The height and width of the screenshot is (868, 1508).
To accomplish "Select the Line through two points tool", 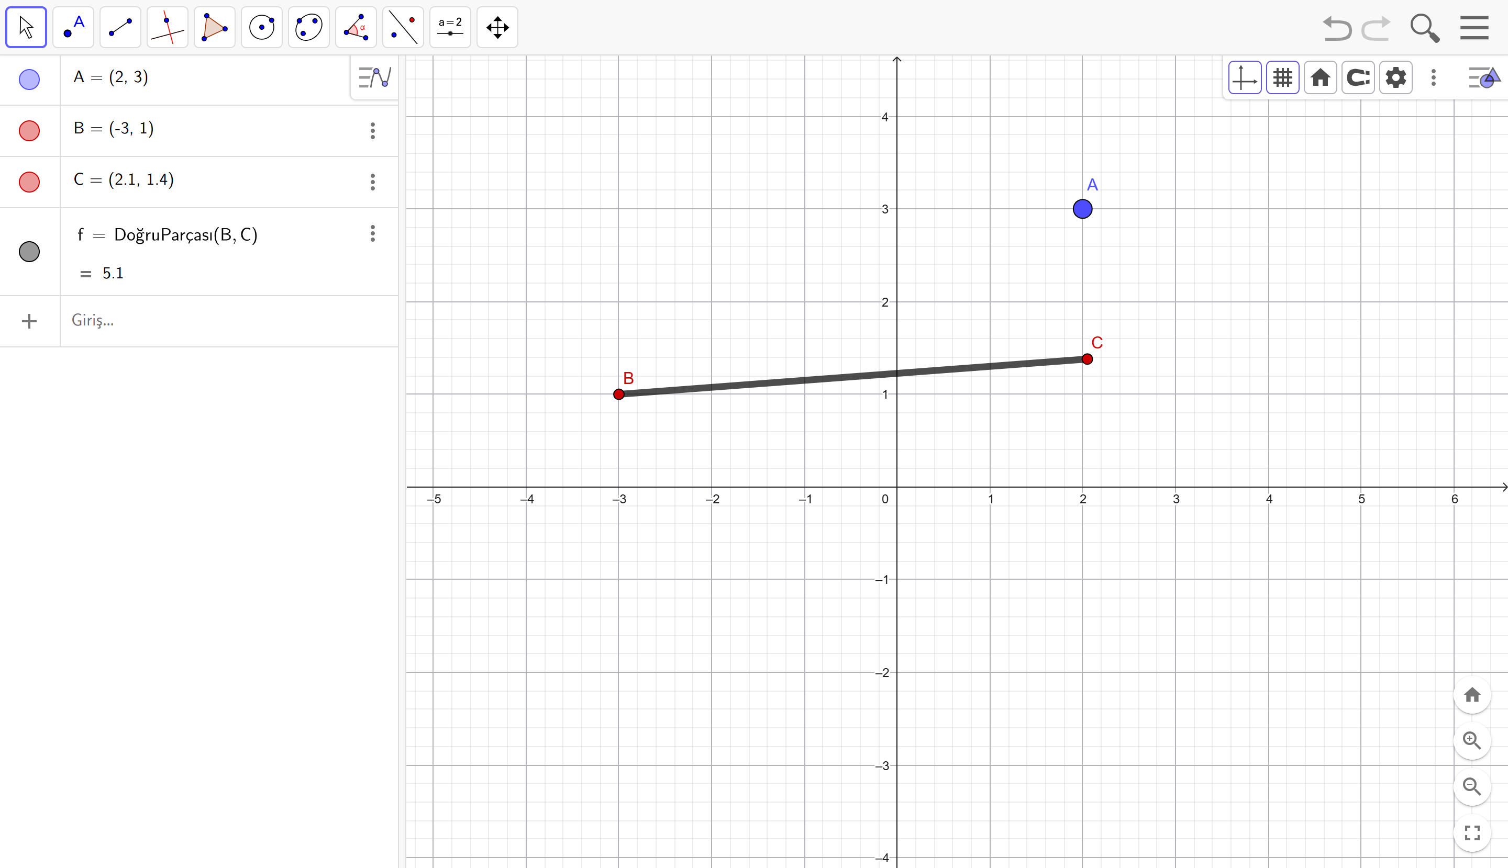I will click(x=120, y=27).
